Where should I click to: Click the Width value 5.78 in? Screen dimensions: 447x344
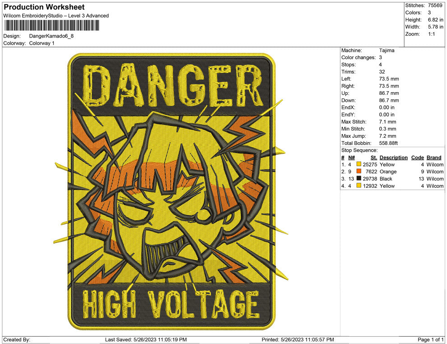[x=435, y=27]
